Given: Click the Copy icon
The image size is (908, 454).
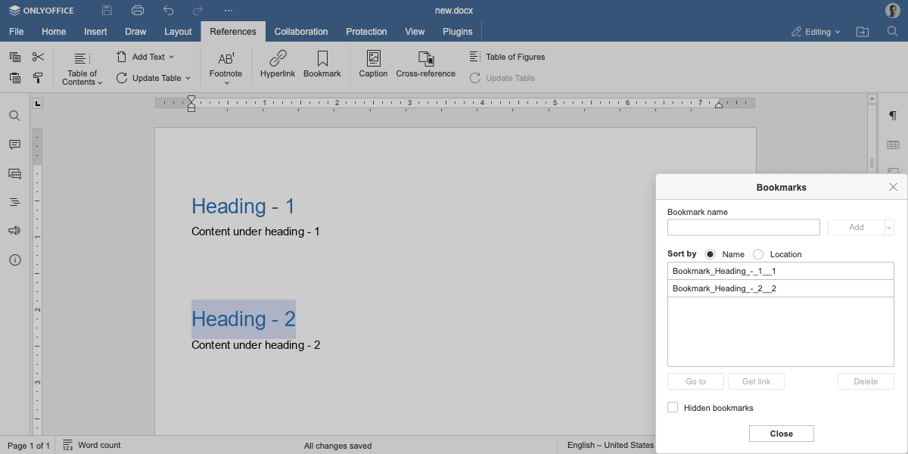Looking at the screenshot, I should tap(15, 57).
